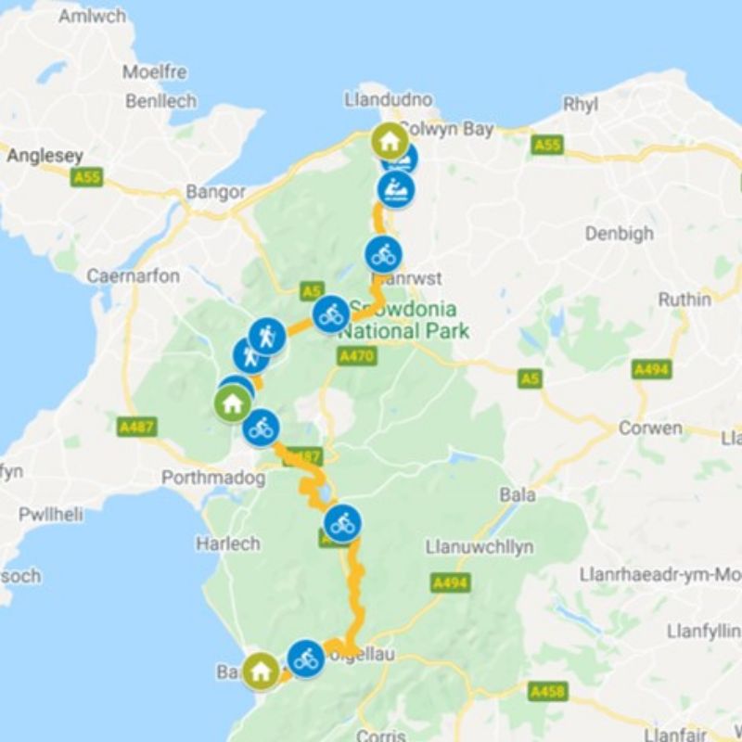Click the cycling marker above Porthmadog
This screenshot has height=742, width=742.
click(261, 428)
